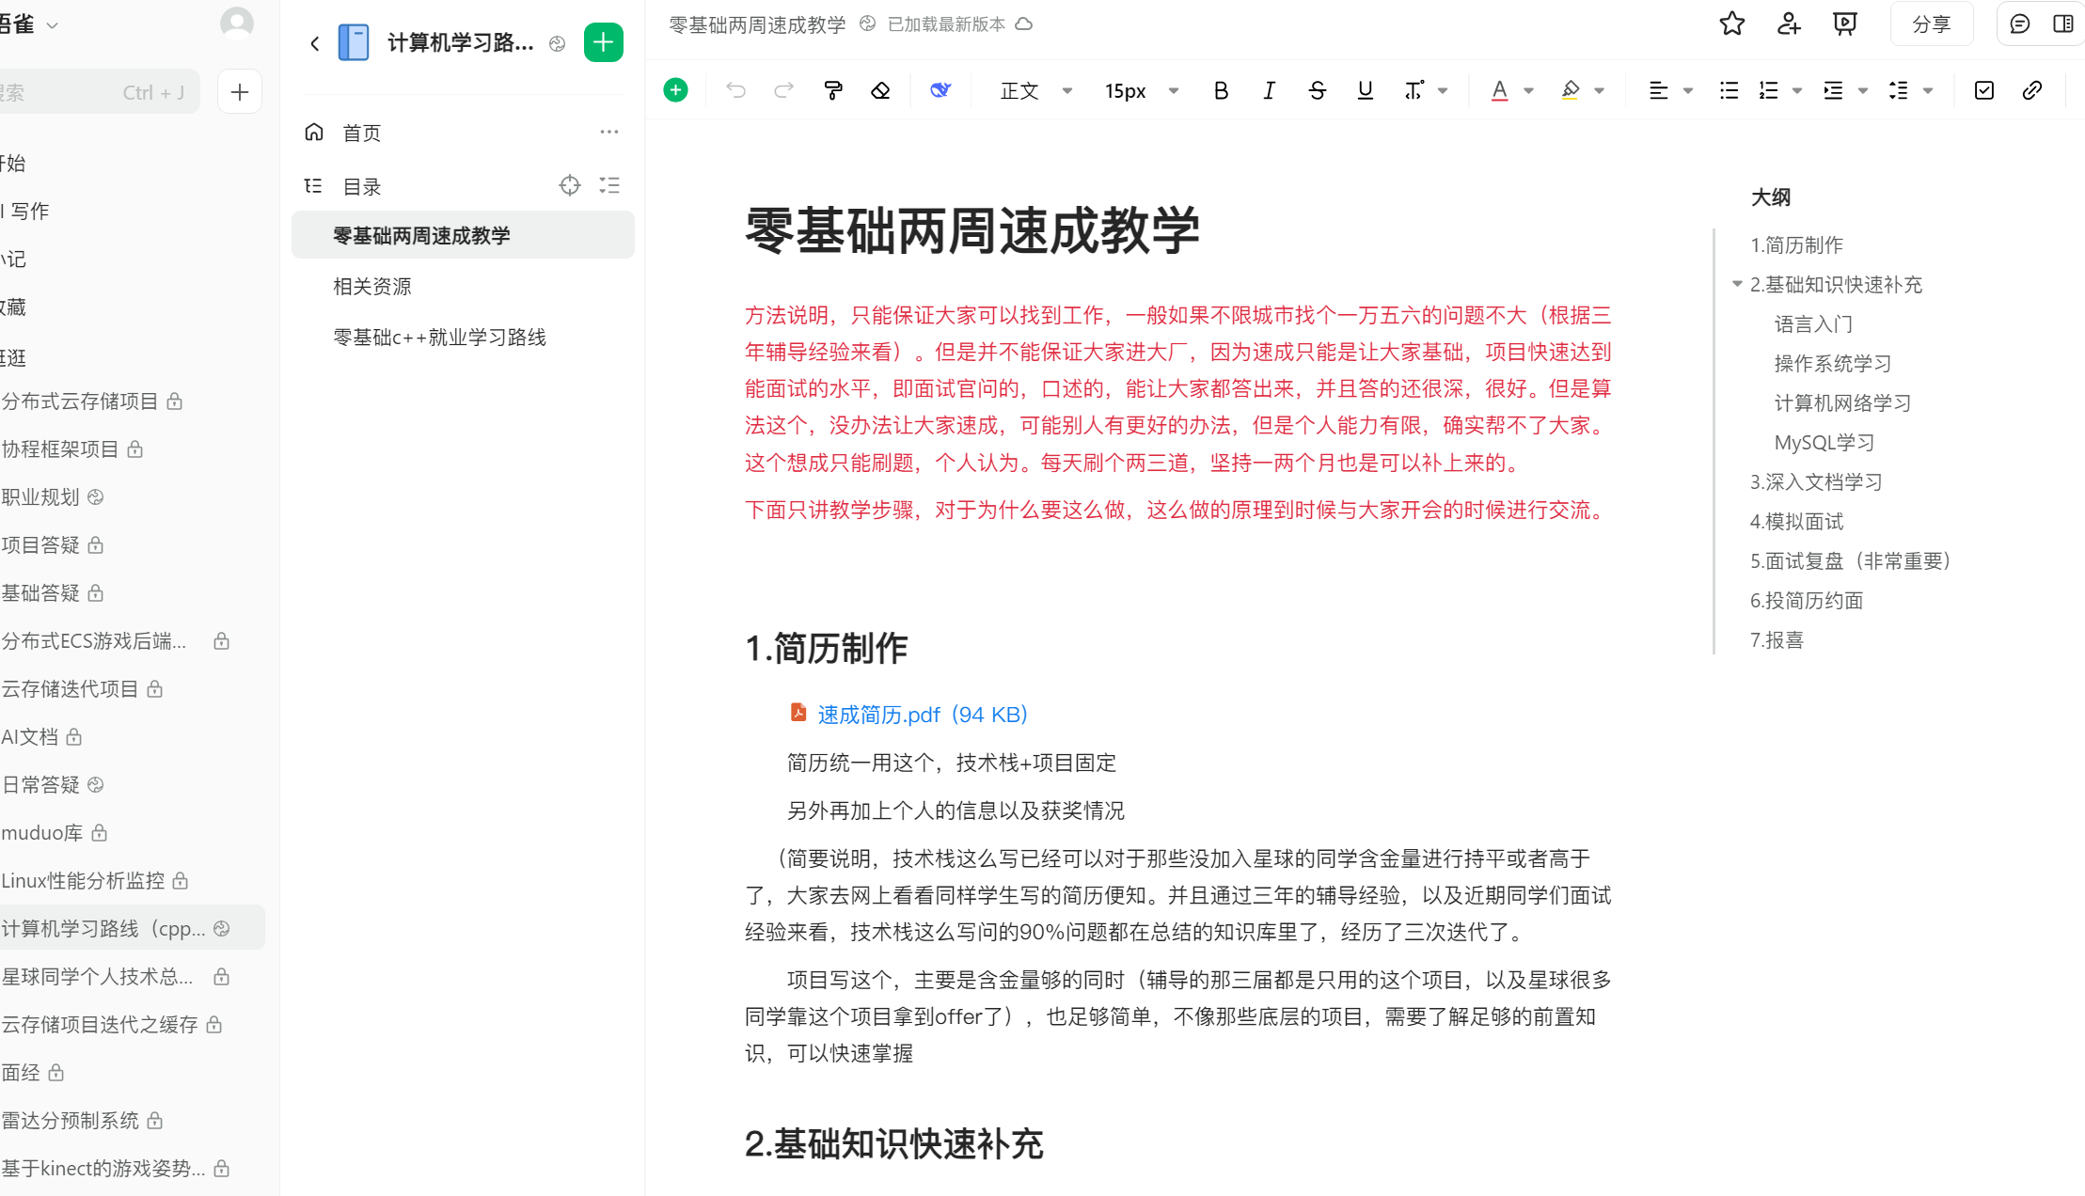Star this document as favorite
Viewport: 2085px width, 1196px height.
[x=1731, y=24]
